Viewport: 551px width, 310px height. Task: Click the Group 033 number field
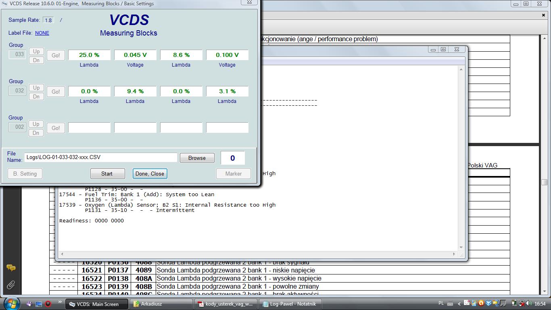tap(18, 54)
